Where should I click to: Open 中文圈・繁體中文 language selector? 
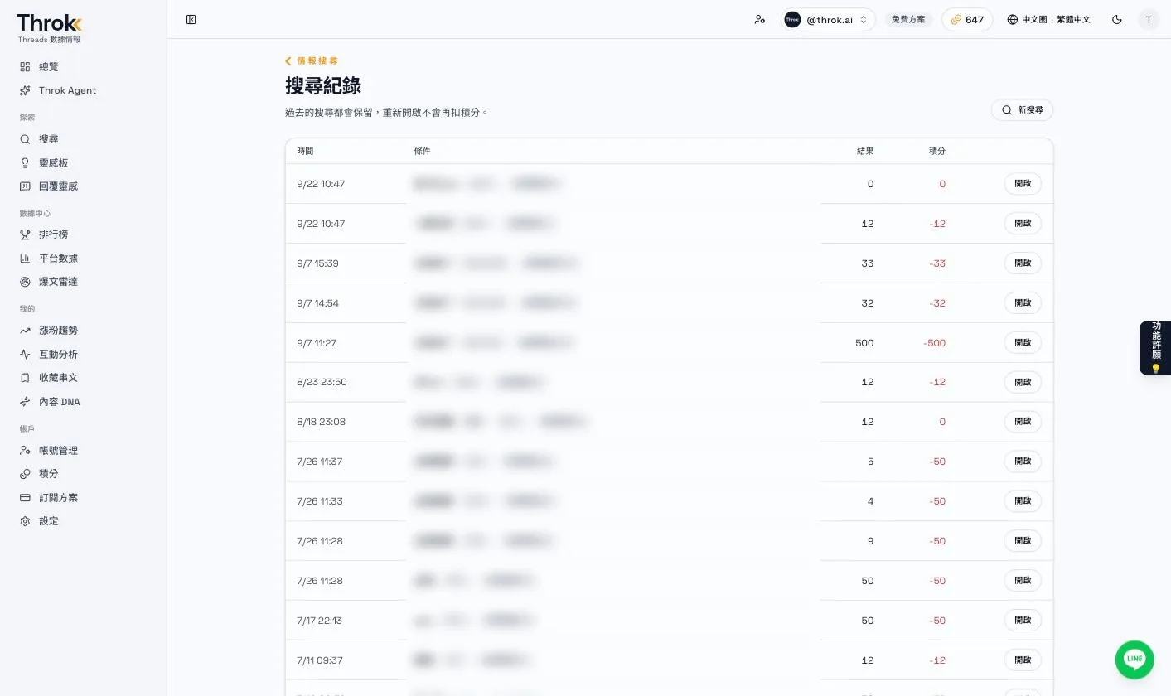pyautogui.click(x=1049, y=19)
